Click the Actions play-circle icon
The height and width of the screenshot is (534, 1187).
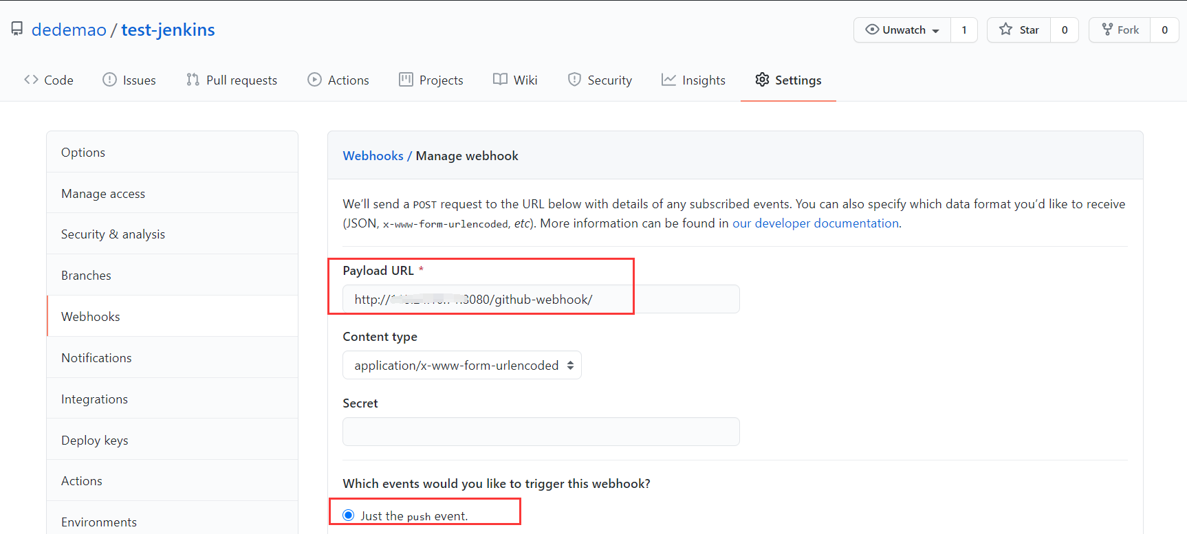(314, 80)
